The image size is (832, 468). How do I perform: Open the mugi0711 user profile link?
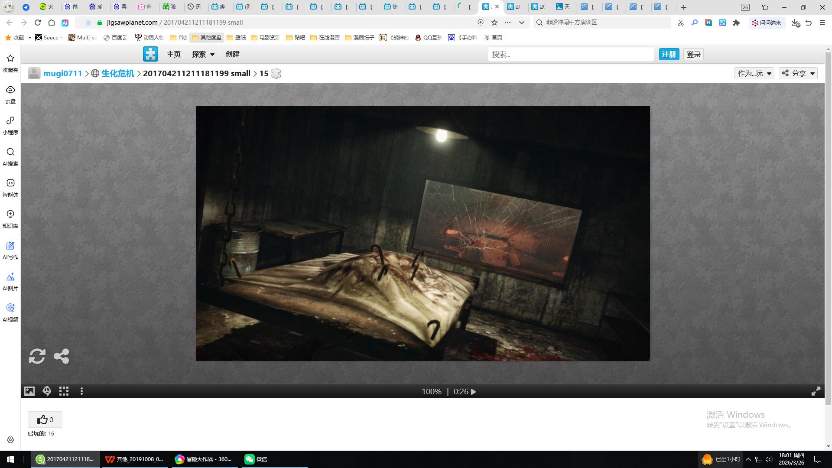click(x=62, y=73)
